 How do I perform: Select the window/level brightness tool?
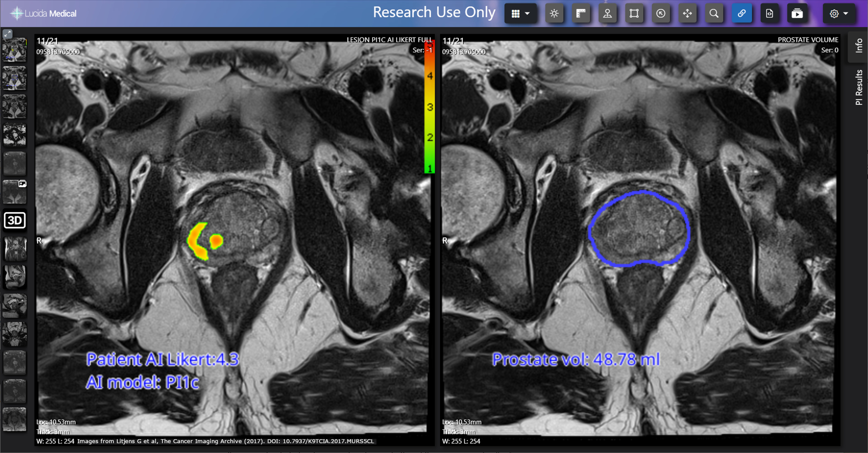[554, 13]
